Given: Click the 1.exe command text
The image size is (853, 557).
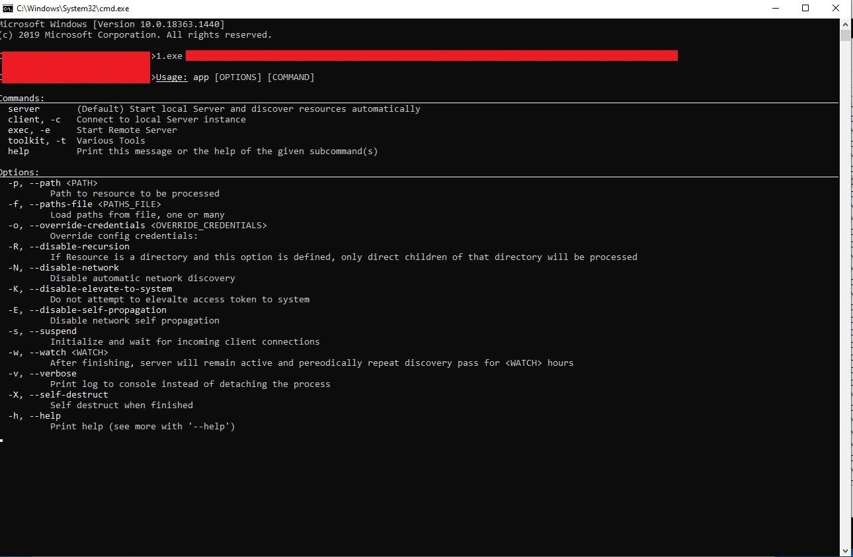Looking at the screenshot, I should pos(169,56).
